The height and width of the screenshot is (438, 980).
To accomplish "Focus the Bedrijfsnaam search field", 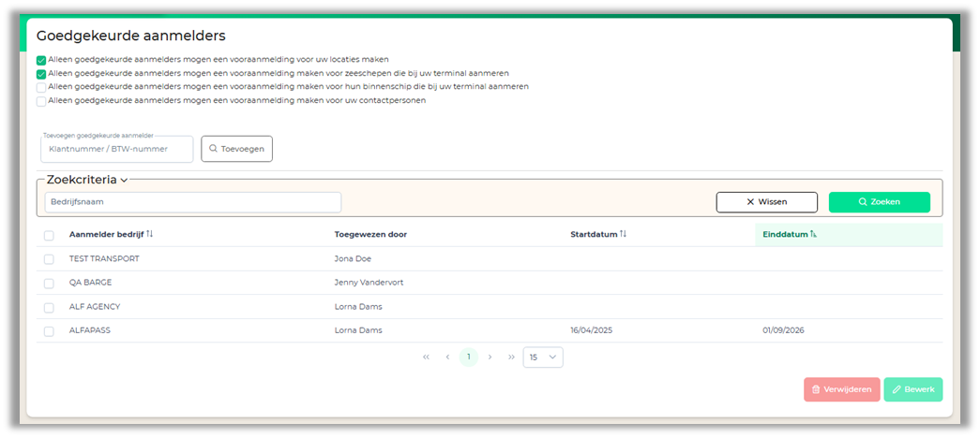I will click(193, 202).
